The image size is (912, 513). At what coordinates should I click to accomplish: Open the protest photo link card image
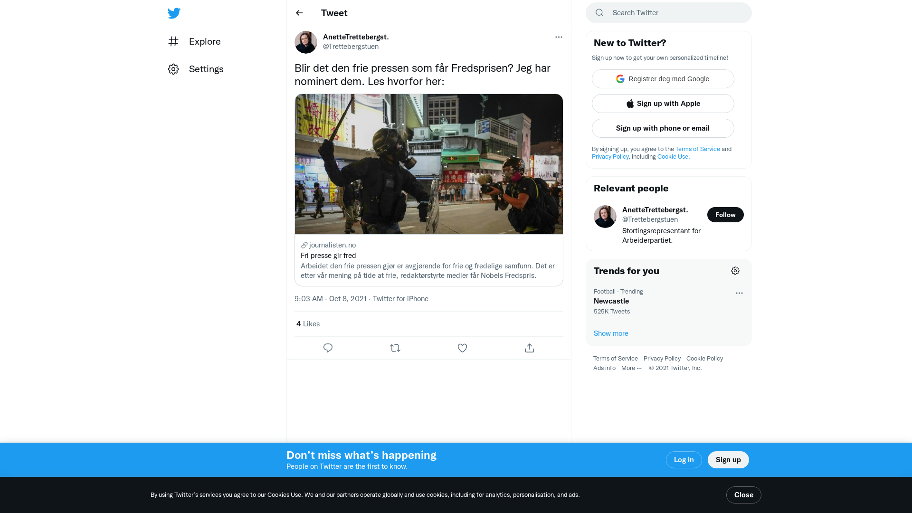tap(429, 164)
